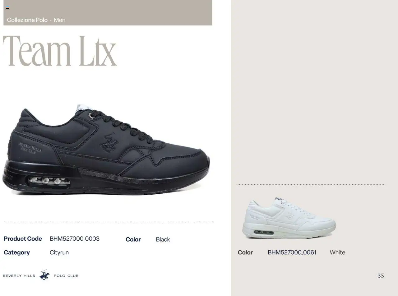
Task: Click the Beverly Hills Polo Club heel print
Action: pos(30,147)
